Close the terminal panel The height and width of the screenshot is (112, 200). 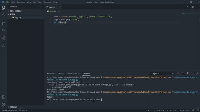click(x=197, y=73)
